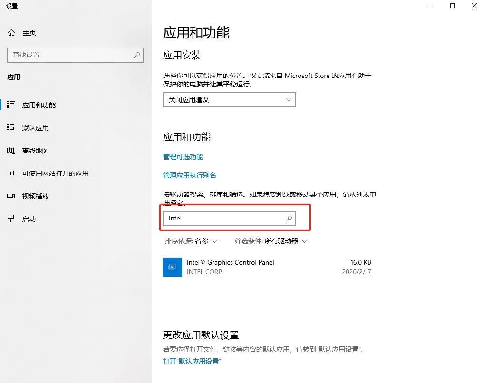Viewport: 483px width, 383px height.
Task: Click the magnifier icon in 查找设置 search box
Action: click(137, 55)
